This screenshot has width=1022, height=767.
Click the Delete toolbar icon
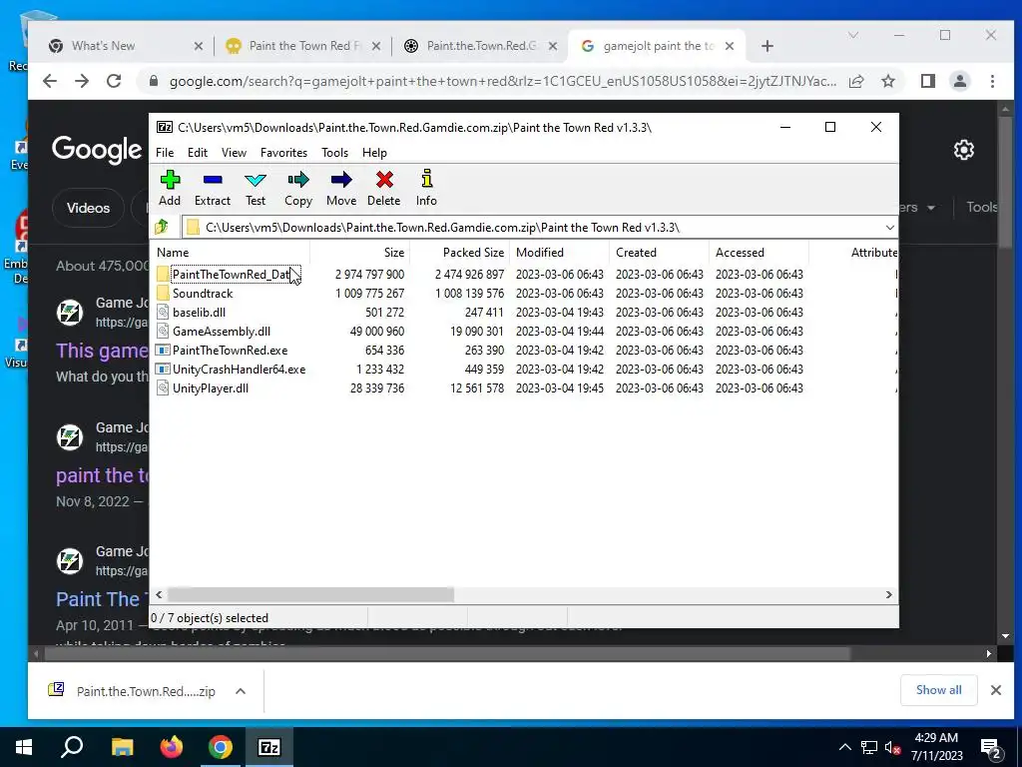tap(384, 180)
